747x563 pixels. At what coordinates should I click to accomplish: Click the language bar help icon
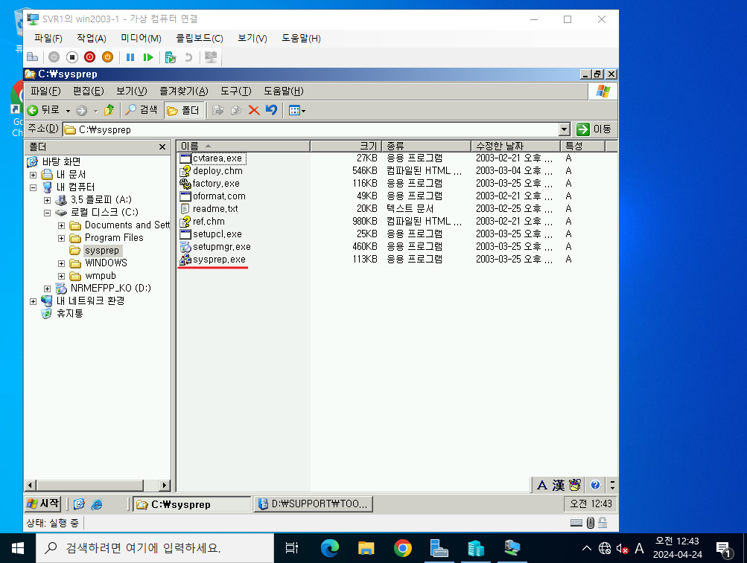595,485
